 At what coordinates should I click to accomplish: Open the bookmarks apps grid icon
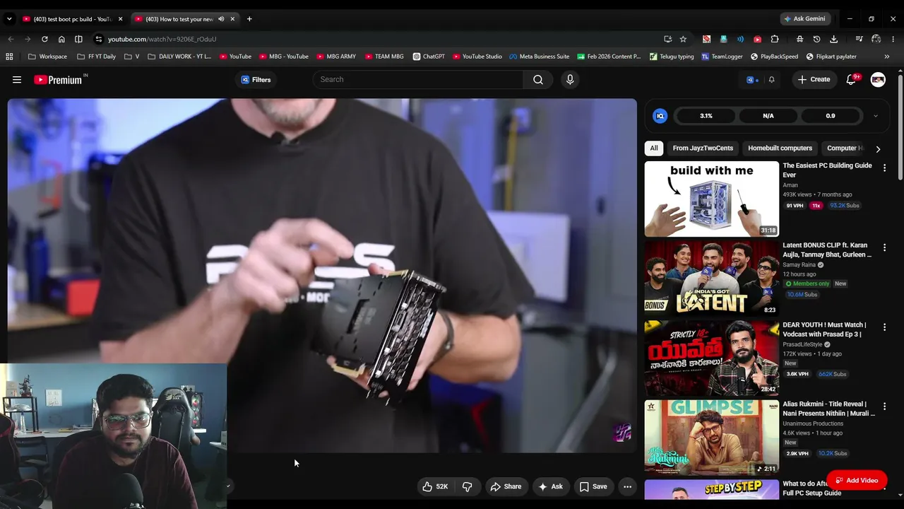[x=9, y=57]
